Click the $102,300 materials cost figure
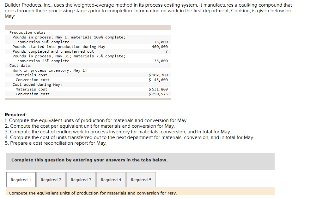 (158, 75)
